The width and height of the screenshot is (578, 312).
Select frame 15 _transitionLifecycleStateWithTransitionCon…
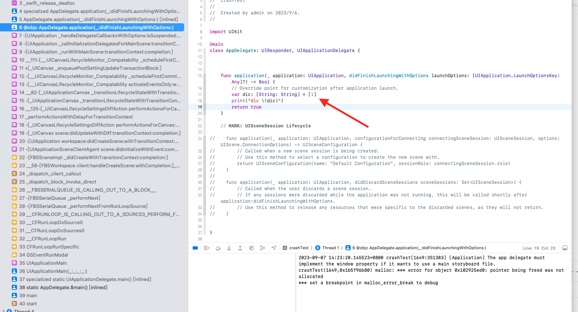92,100
